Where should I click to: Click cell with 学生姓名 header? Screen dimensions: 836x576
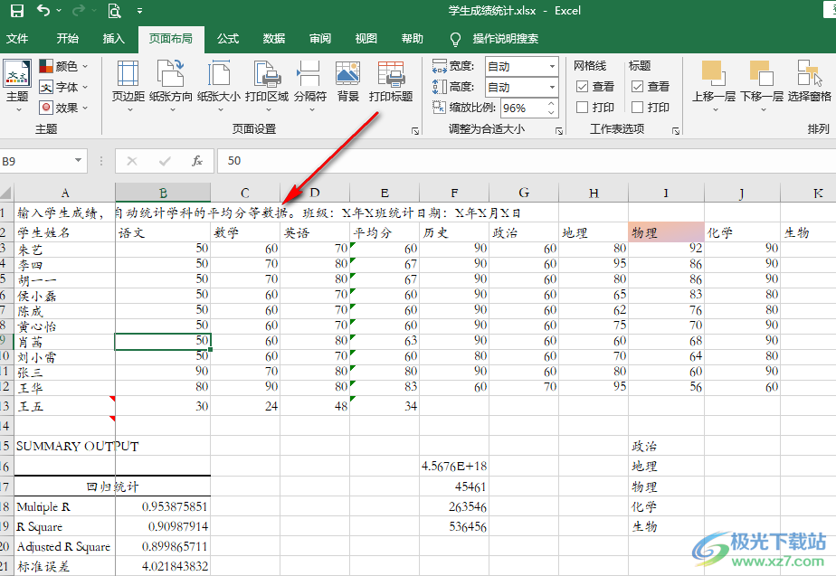[64, 232]
